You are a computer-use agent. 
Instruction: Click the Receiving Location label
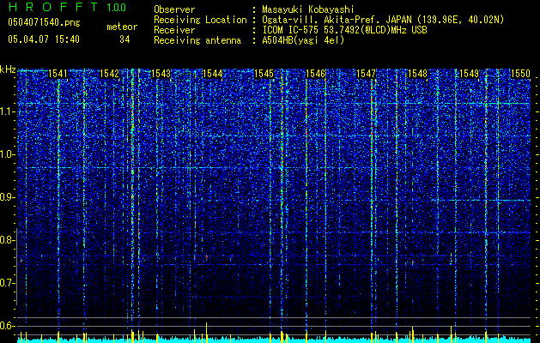(x=200, y=20)
